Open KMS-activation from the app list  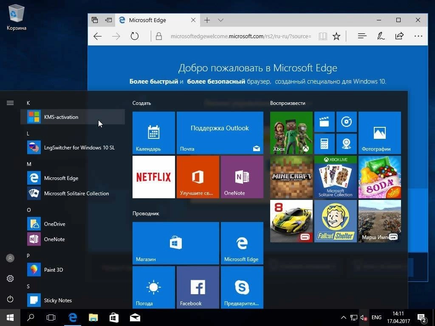[73, 117]
